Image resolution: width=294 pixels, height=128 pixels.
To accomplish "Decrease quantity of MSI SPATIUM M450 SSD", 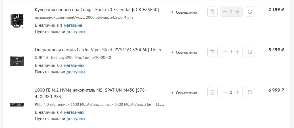I will click(225, 92).
